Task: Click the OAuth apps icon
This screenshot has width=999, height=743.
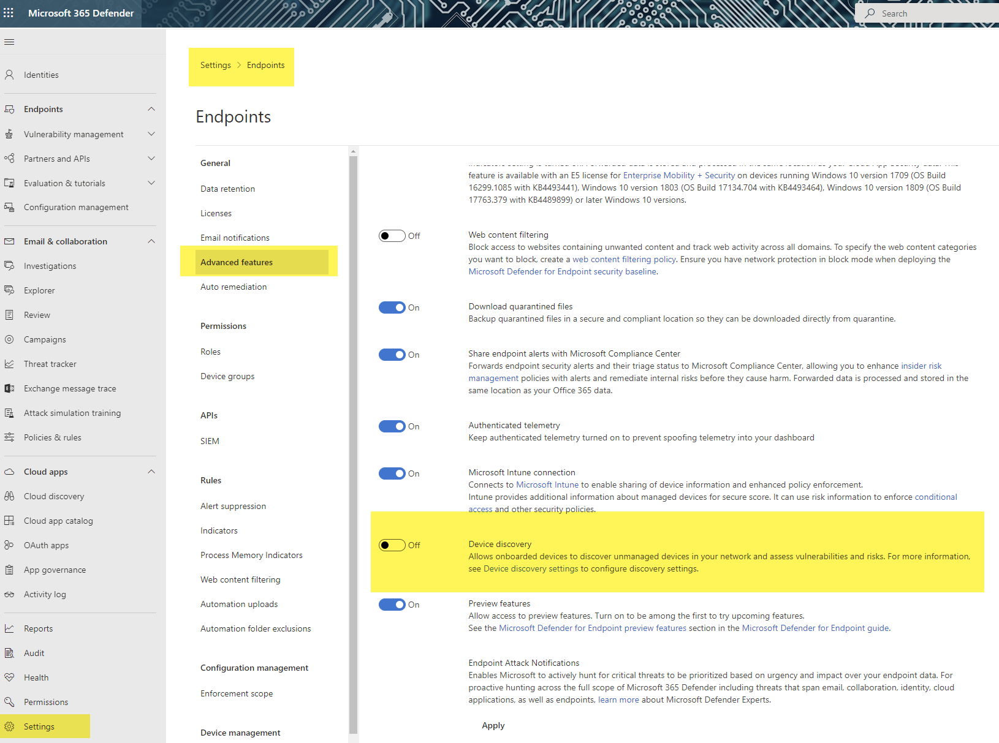Action: click(9, 545)
